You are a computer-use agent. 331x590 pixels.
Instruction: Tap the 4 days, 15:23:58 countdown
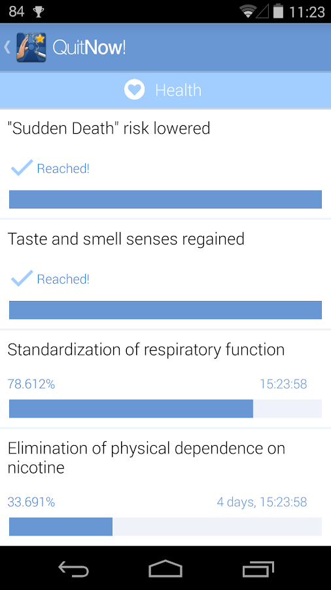click(262, 502)
